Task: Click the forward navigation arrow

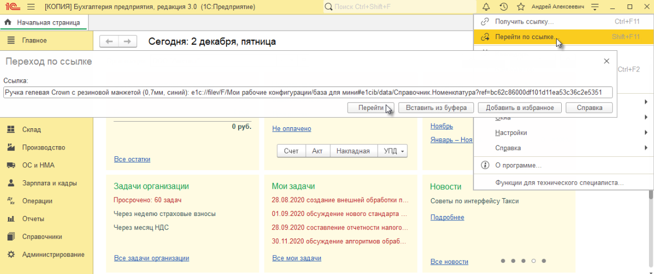Action: click(x=127, y=41)
